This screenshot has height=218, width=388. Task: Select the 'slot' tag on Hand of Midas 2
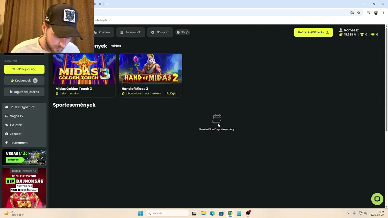147,94
